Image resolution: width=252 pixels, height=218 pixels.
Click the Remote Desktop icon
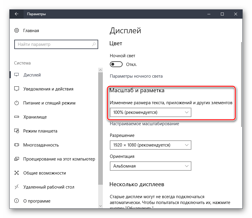(x=17, y=187)
